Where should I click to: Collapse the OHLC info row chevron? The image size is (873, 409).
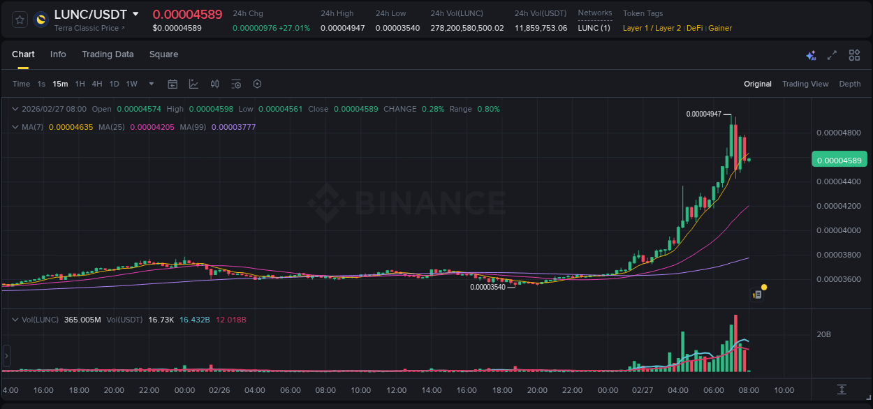pos(15,109)
